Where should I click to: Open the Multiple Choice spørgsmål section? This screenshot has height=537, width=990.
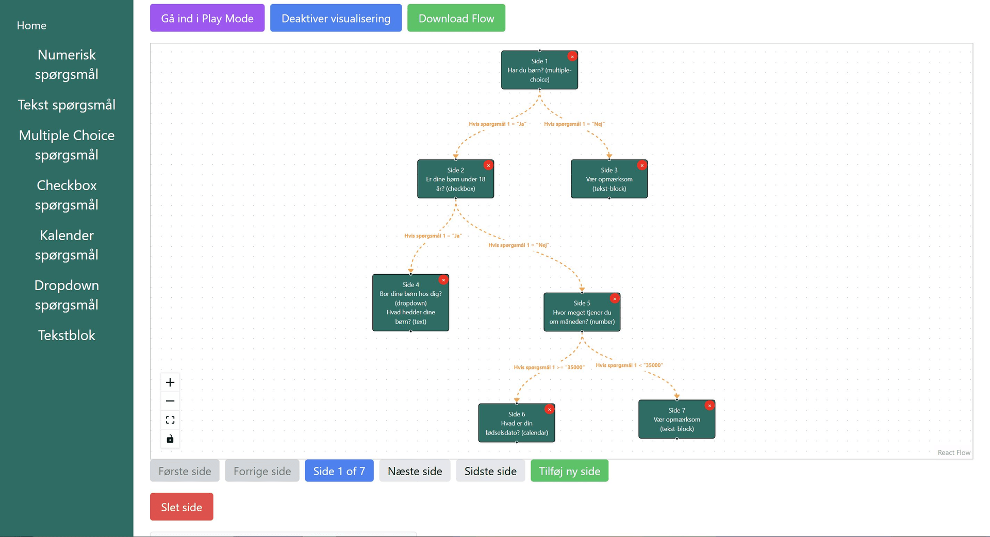coord(66,145)
